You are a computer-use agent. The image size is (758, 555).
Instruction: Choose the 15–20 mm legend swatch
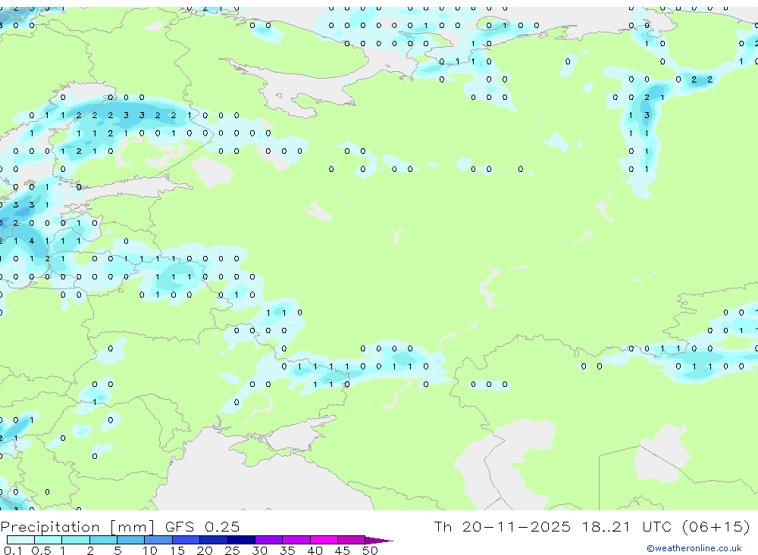point(186,540)
